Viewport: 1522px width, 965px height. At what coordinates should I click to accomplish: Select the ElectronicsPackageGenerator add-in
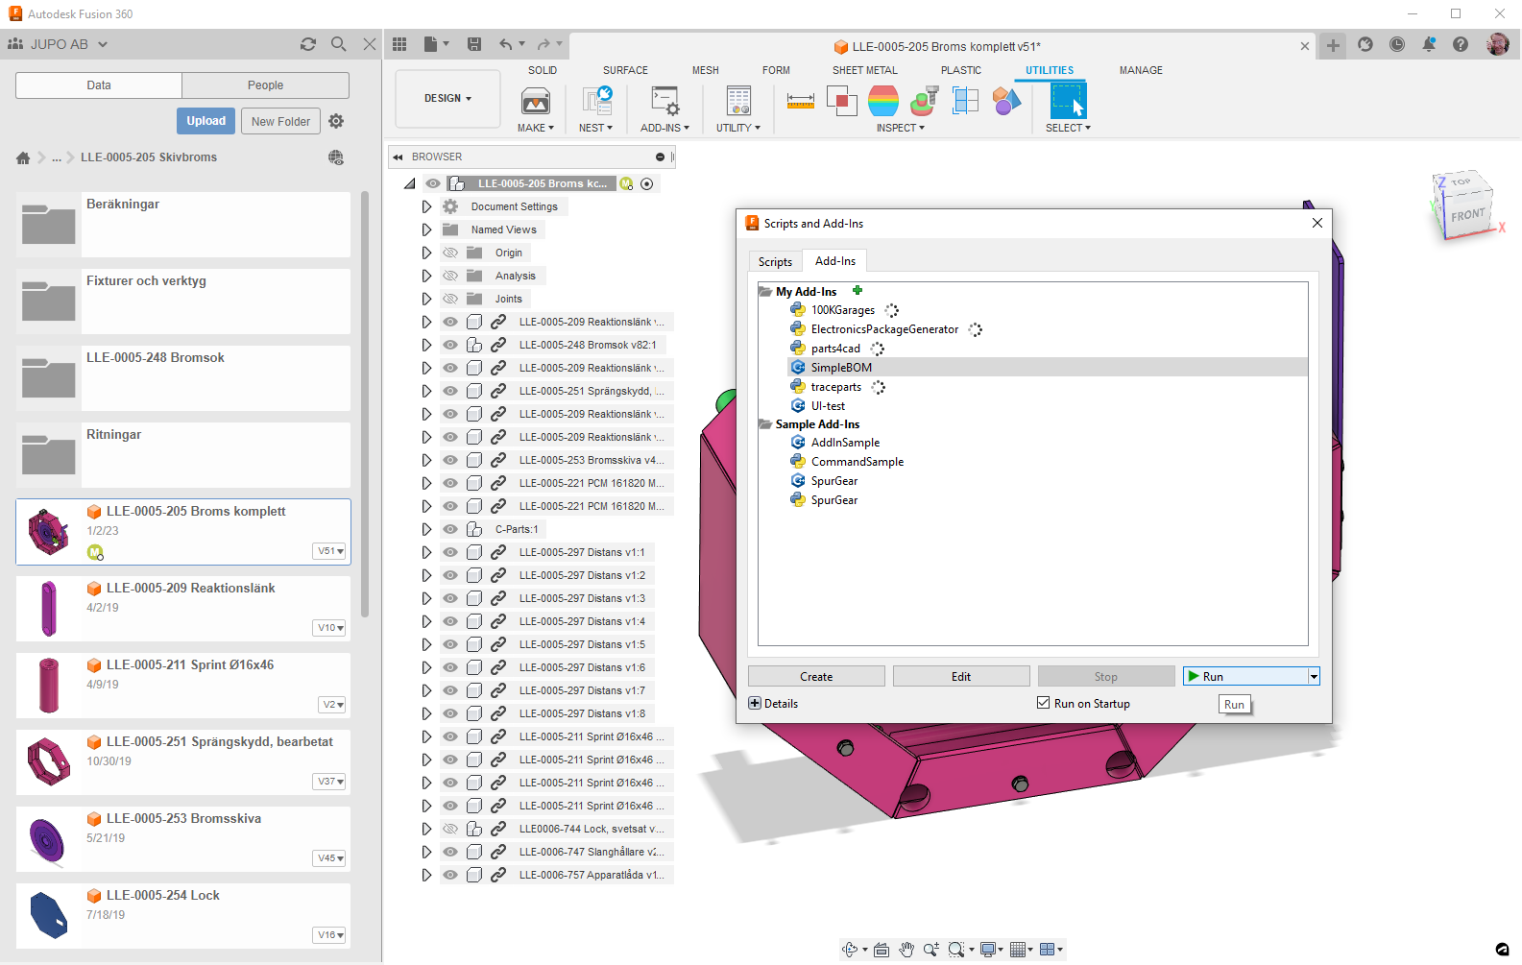884,329
